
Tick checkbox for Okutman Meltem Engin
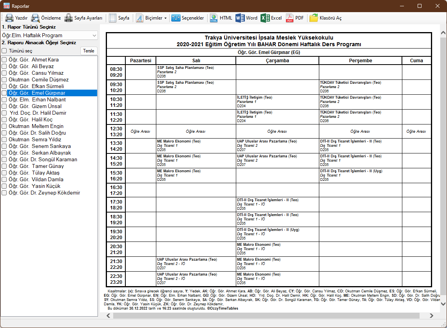[x=4, y=126]
